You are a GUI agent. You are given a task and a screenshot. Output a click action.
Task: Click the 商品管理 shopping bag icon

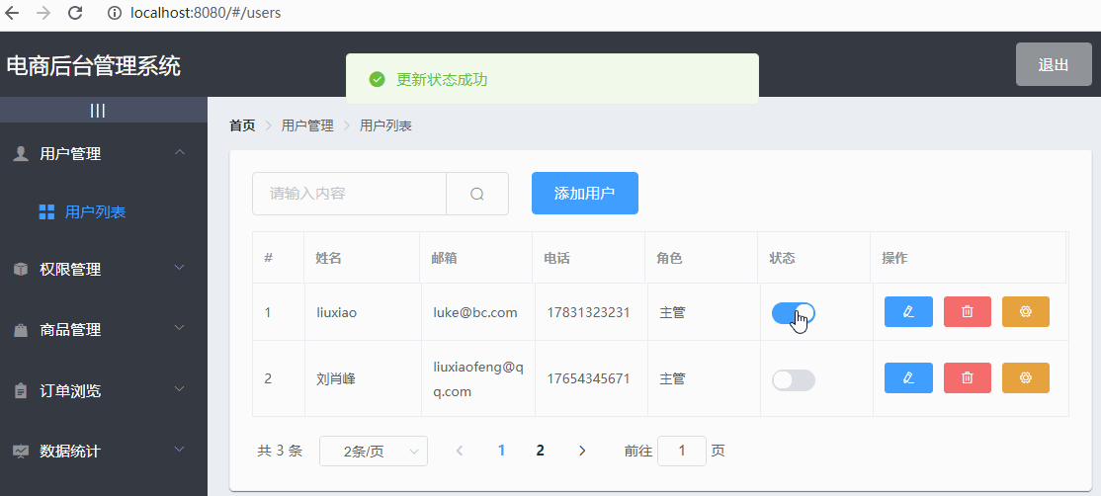[21, 330]
